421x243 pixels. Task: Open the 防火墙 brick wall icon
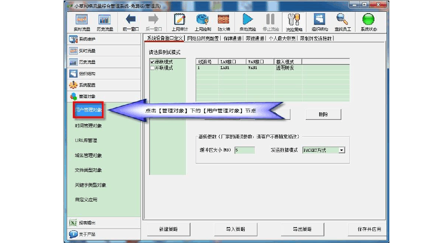point(223,23)
